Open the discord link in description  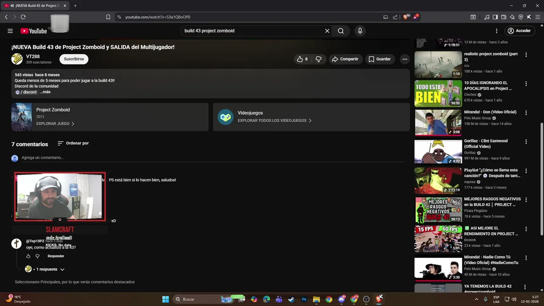(26, 92)
